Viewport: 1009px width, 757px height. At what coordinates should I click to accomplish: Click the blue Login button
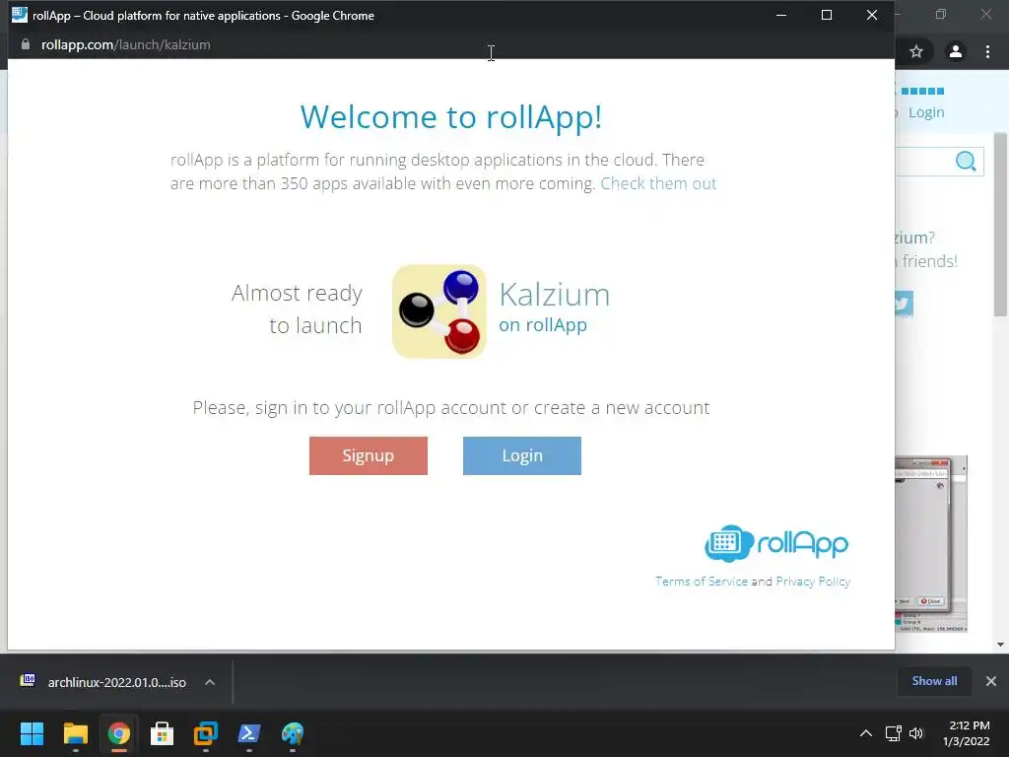click(522, 455)
